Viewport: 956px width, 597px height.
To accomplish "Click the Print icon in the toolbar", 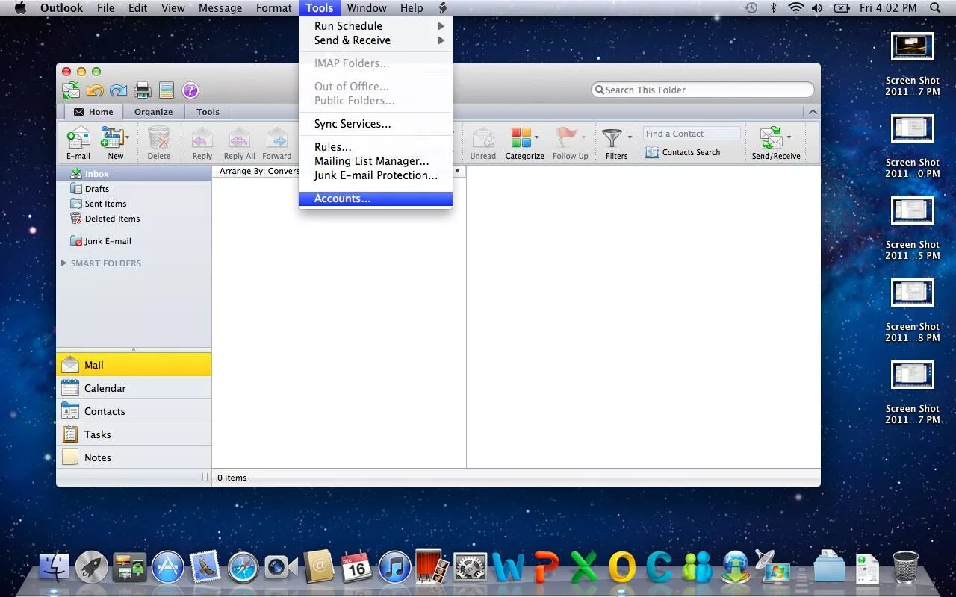I will tap(143, 90).
